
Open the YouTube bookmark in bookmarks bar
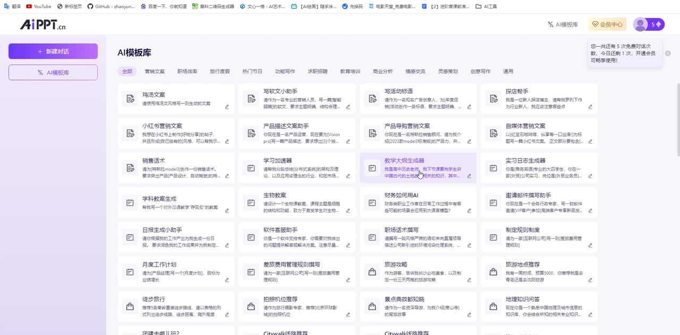[x=39, y=6]
